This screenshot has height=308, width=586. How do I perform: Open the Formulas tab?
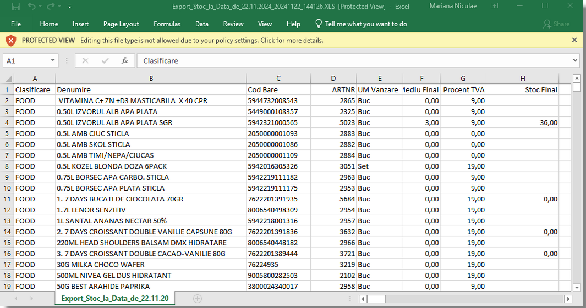point(167,24)
